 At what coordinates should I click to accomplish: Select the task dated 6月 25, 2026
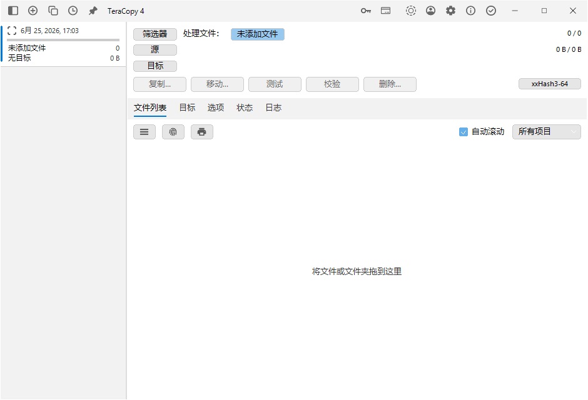63,44
